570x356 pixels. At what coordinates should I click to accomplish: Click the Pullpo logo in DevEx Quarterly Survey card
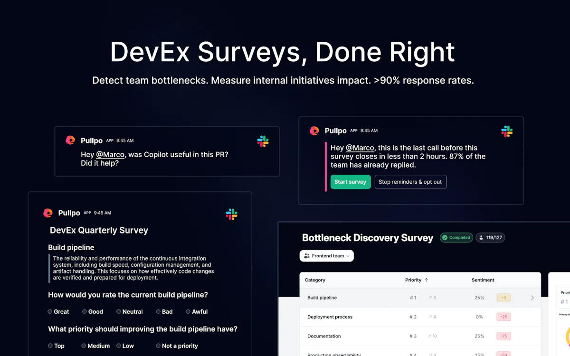click(x=47, y=213)
